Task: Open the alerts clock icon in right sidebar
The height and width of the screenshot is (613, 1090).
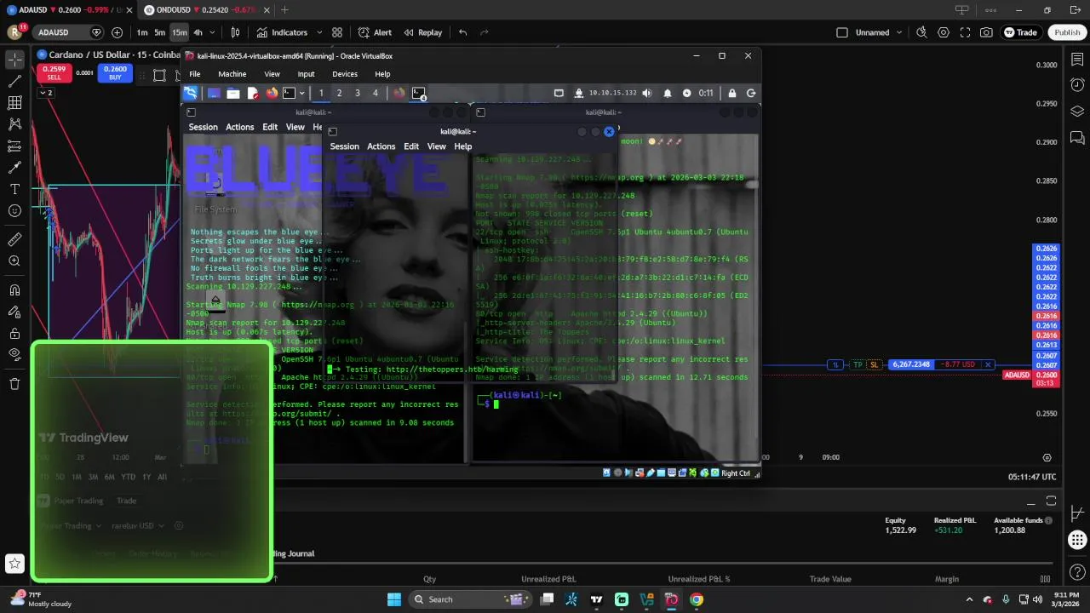Action: [x=1077, y=84]
